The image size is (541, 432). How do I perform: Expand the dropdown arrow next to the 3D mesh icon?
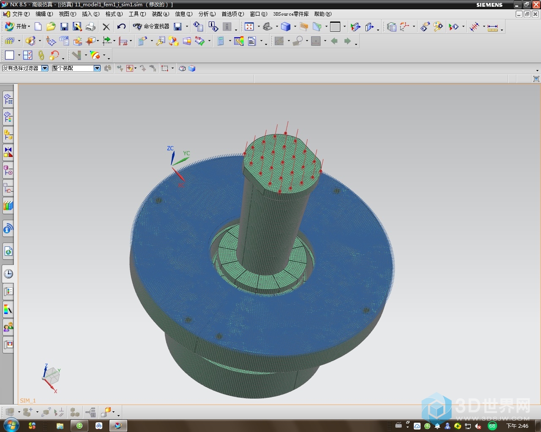[x=19, y=41]
